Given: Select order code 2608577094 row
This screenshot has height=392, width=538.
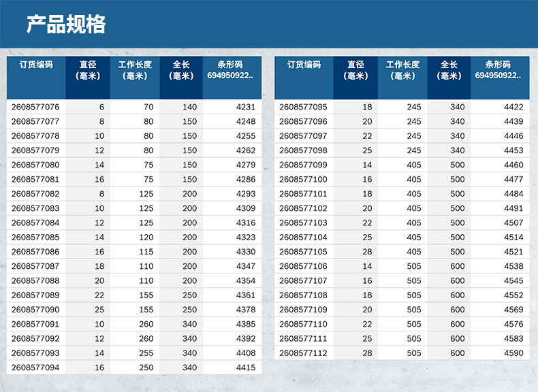Looking at the screenshot, I should click(x=35, y=367).
